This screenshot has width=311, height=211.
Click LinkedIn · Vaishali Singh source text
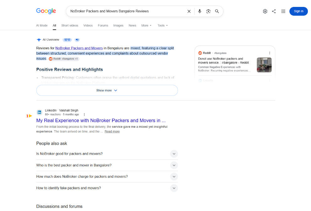(62, 110)
